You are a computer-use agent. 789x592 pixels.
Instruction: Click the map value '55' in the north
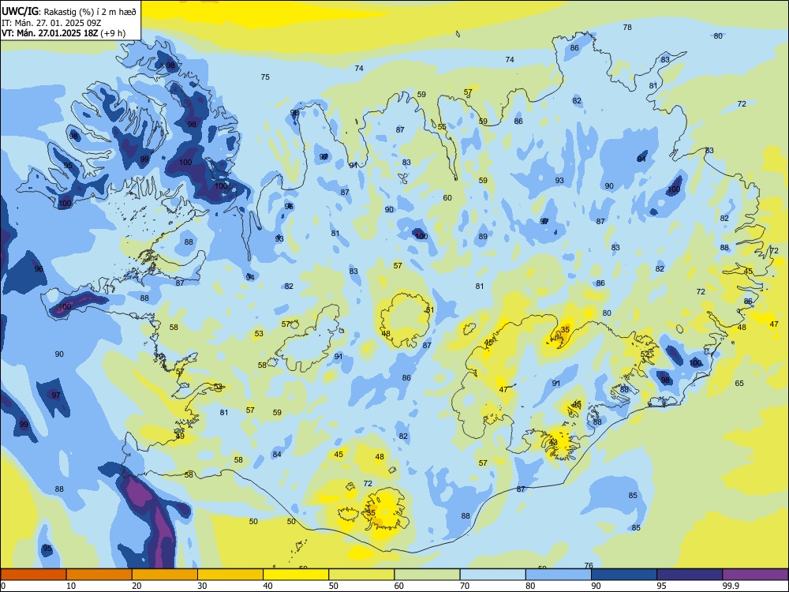(x=442, y=127)
